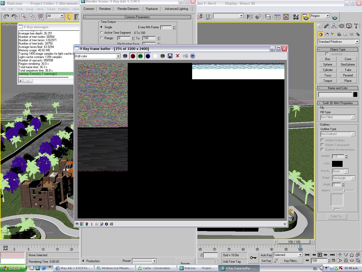Click the track mouse while rendering icon
Image resolution: width=362 pixels, height=272 pixels.
pos(193,56)
